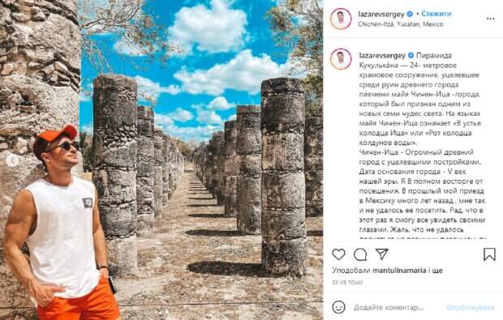
Task: Click lazarevsergey username in header
Action: tap(381, 14)
